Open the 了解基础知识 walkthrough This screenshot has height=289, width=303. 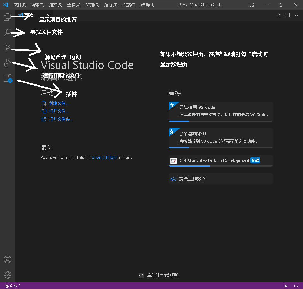click(220, 138)
